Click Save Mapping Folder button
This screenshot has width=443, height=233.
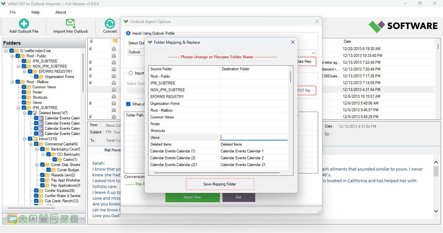(x=220, y=184)
